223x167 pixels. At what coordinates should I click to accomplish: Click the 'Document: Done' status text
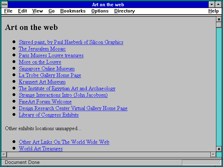pyautogui.click(x=22, y=162)
